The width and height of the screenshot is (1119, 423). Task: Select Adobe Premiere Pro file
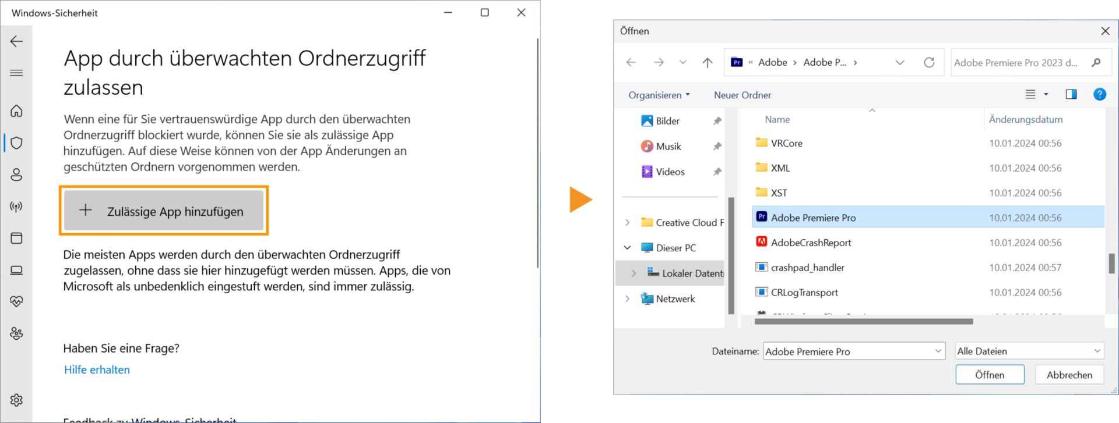[928, 218]
